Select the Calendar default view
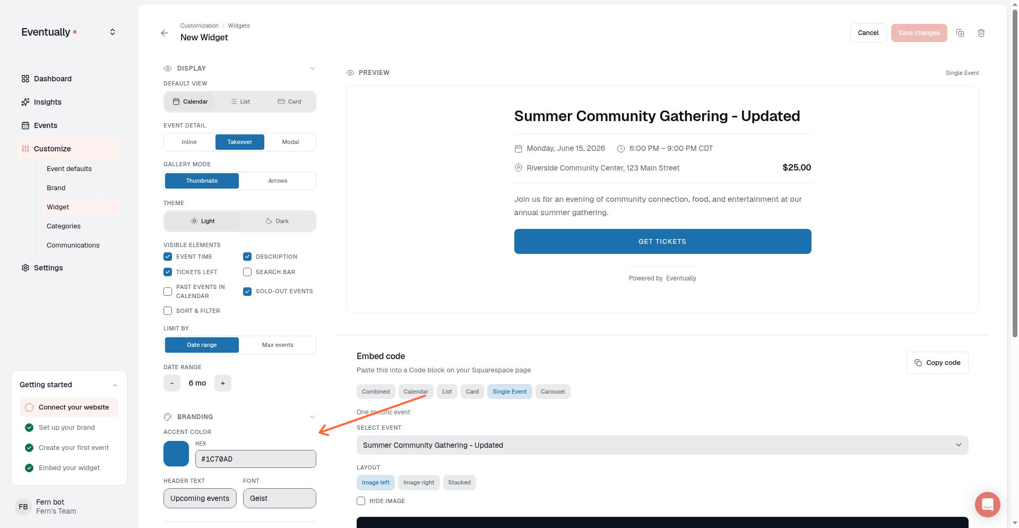The width and height of the screenshot is (1019, 528). 190,101
